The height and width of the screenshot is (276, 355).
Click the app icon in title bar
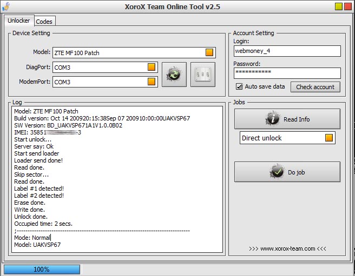click(x=6, y=6)
